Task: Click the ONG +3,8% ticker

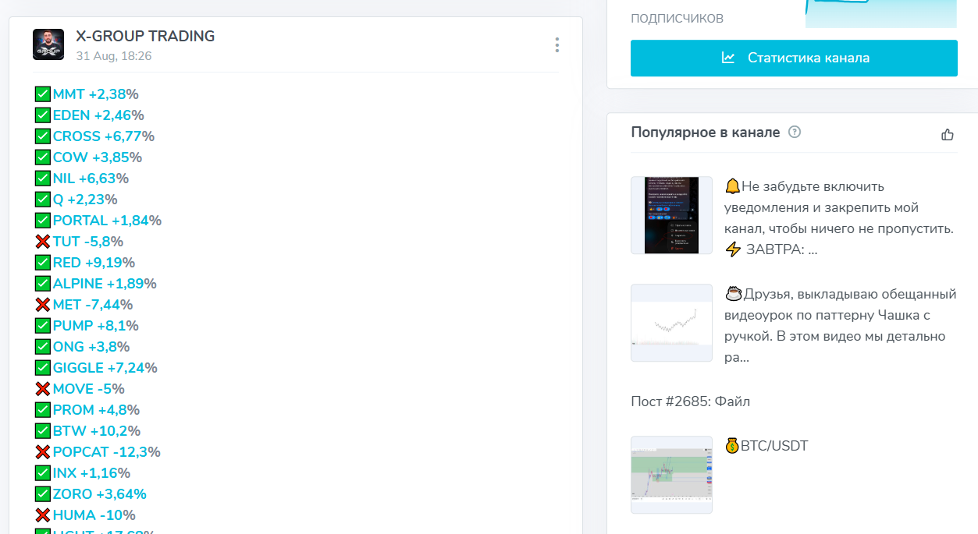Action: 91,347
